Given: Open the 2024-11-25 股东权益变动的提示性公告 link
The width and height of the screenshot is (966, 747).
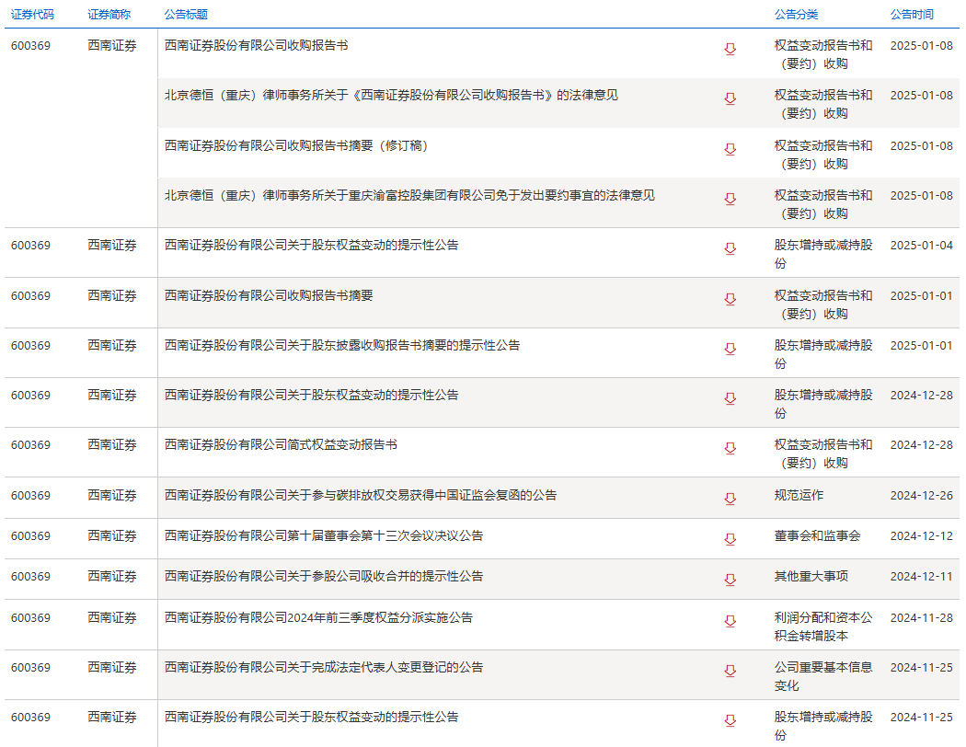Looking at the screenshot, I should coord(312,718).
